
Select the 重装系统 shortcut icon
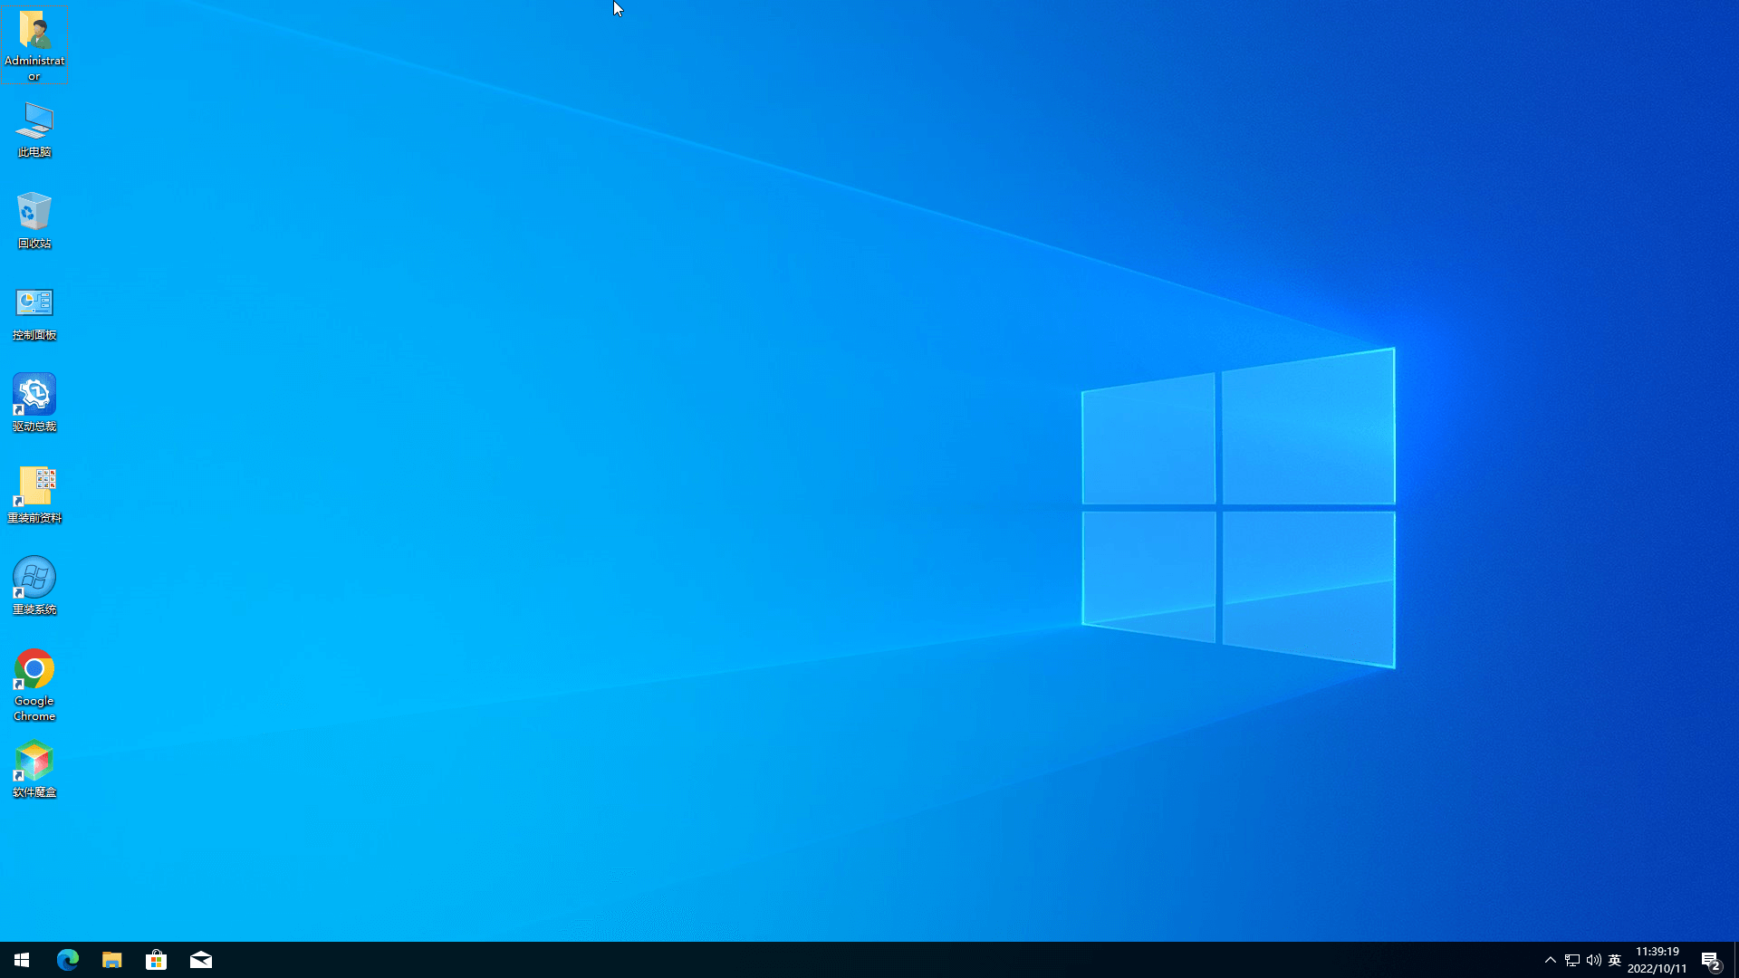click(34, 579)
